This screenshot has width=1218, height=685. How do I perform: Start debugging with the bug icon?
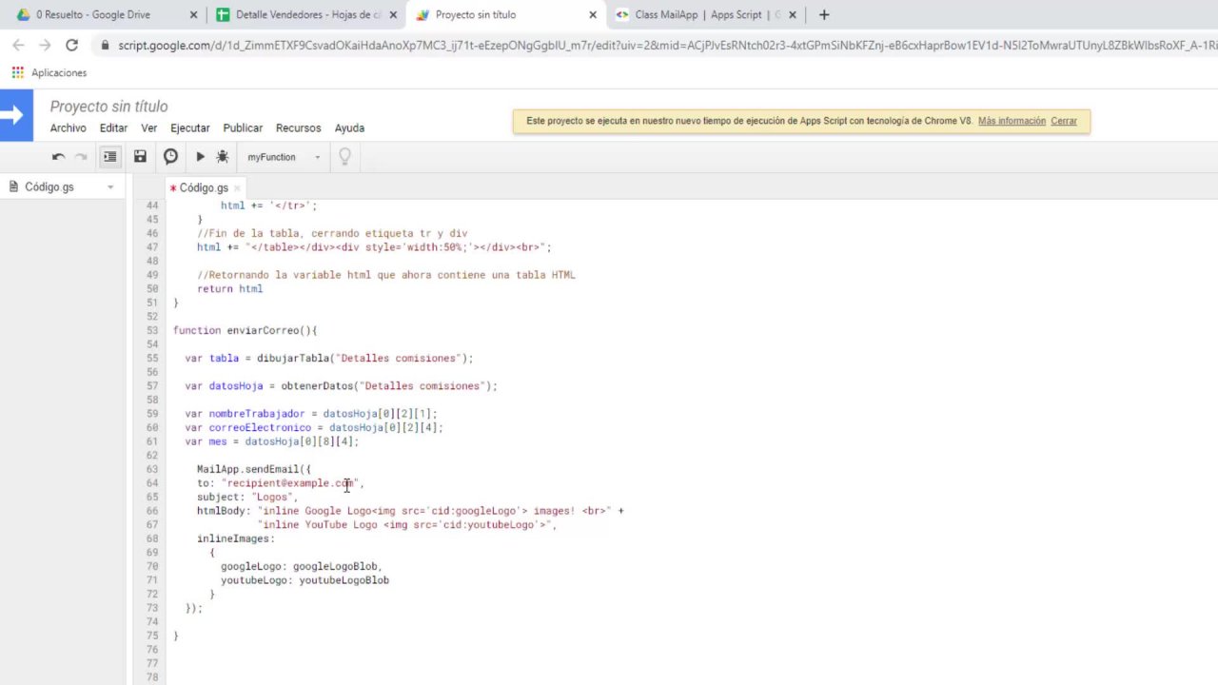(223, 157)
